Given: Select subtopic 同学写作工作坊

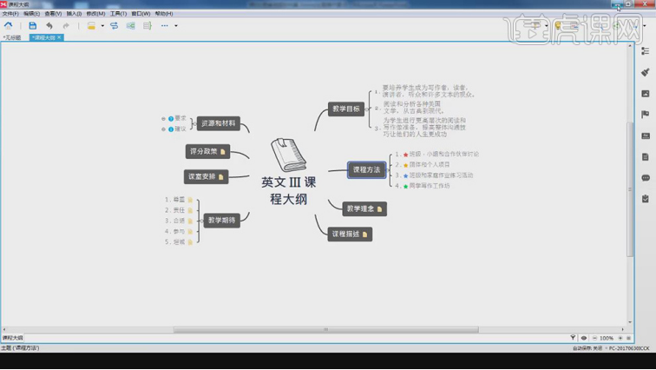Looking at the screenshot, I should (x=430, y=186).
